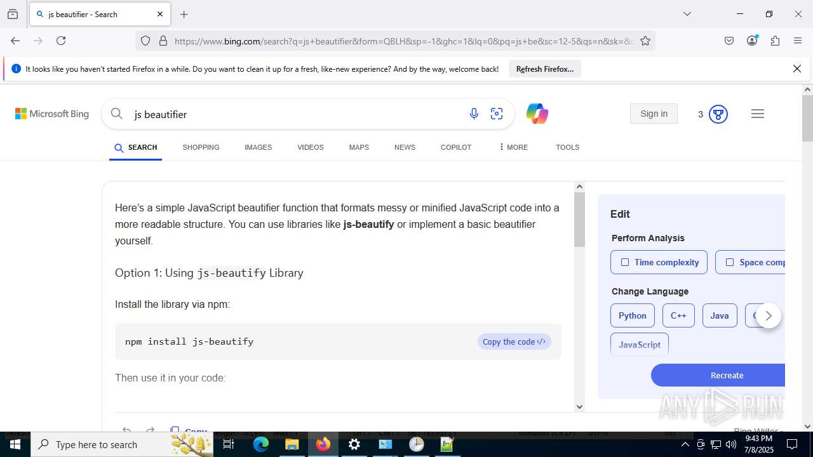The image size is (813, 457).
Task: Go to the MAPS tab
Action: (x=359, y=147)
